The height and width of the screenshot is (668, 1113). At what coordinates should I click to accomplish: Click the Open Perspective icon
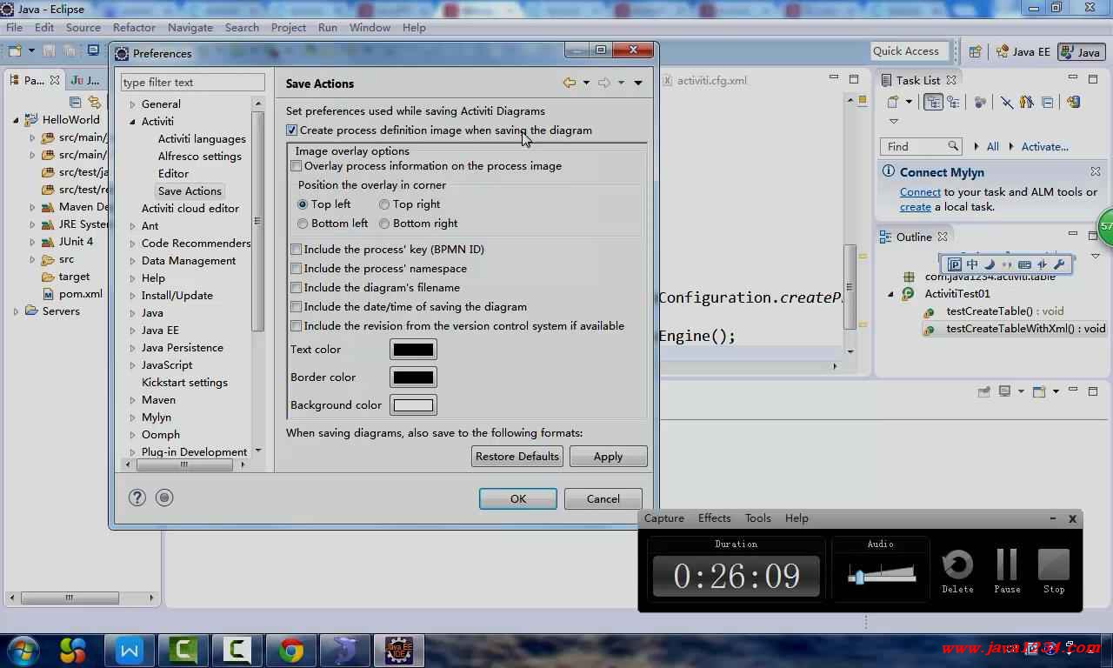coord(975,51)
